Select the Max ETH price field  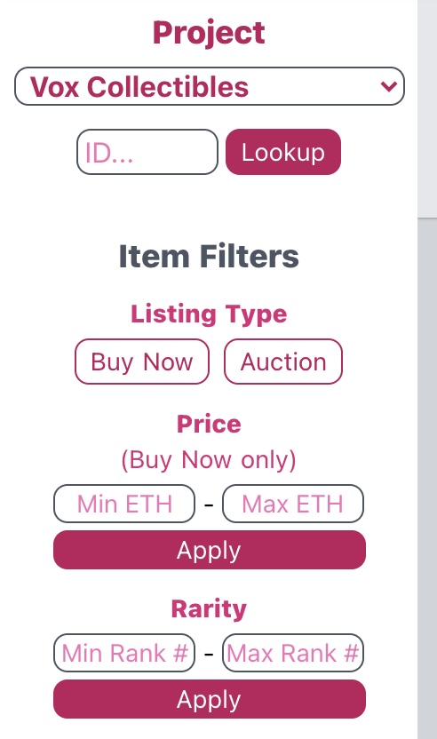tap(293, 504)
